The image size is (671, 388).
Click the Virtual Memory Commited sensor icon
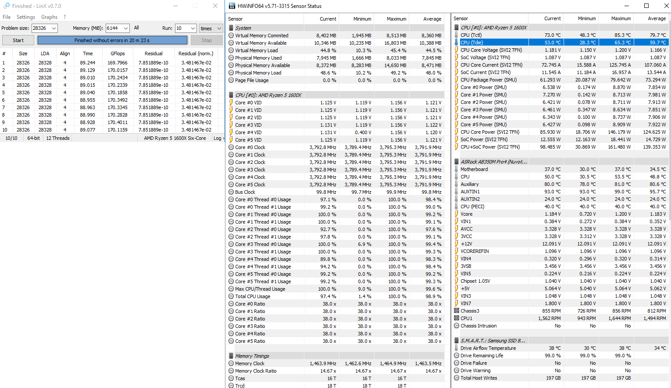pyautogui.click(x=231, y=36)
